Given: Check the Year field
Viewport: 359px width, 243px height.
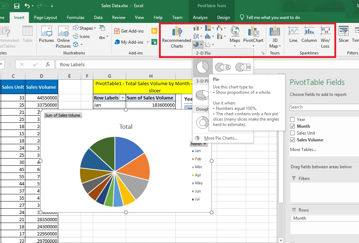Looking at the screenshot, I should [x=292, y=119].
